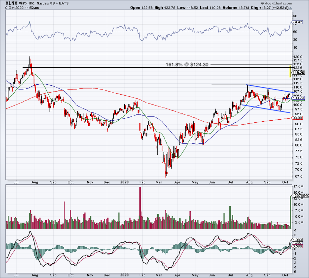Click the lower blue channel trendline
This screenshot has height=278, width=309.
(266, 109)
